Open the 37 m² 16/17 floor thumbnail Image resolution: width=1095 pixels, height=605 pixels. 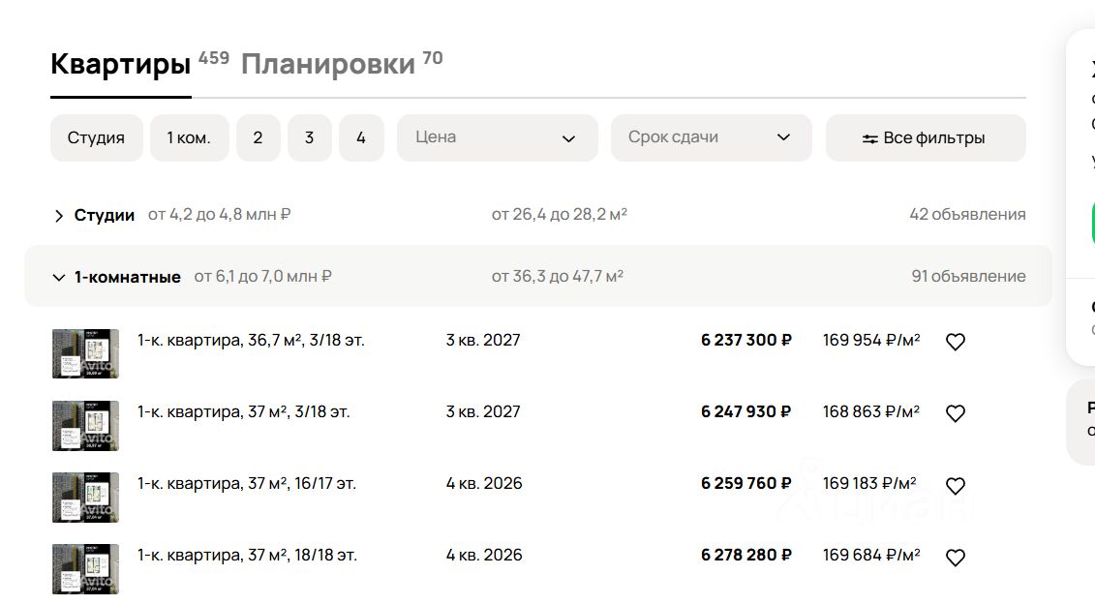pos(85,497)
